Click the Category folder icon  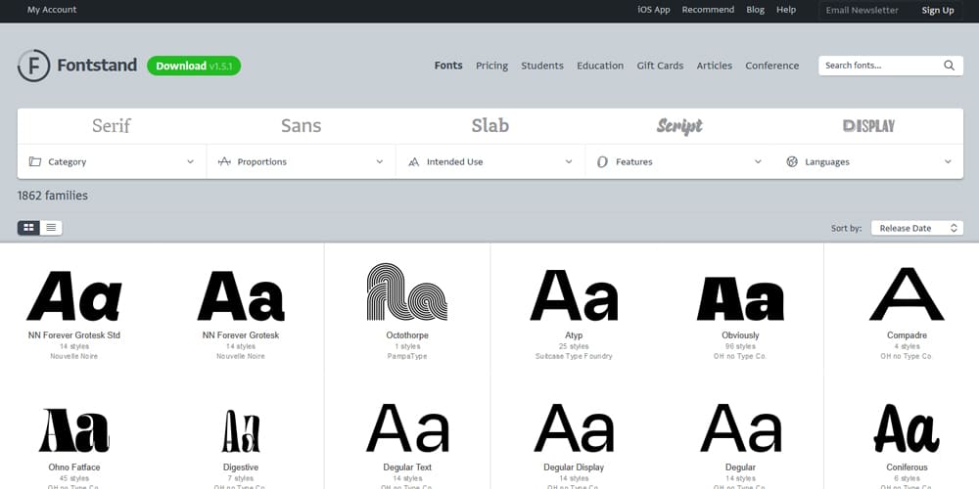click(x=35, y=161)
